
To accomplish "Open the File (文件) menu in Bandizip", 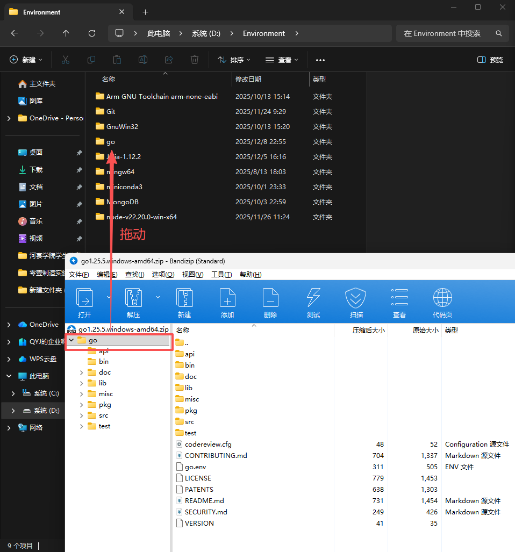I will click(x=78, y=275).
